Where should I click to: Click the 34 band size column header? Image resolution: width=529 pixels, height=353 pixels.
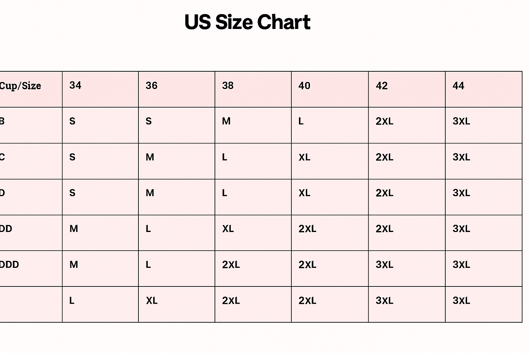click(x=100, y=89)
